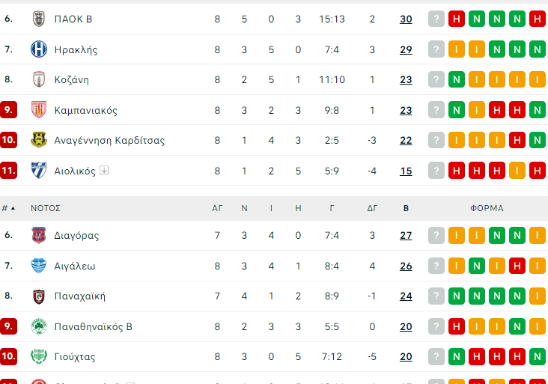Click the grey upcoming-match badge for Ηρακλής
This screenshot has height=384, width=548.
tap(436, 49)
